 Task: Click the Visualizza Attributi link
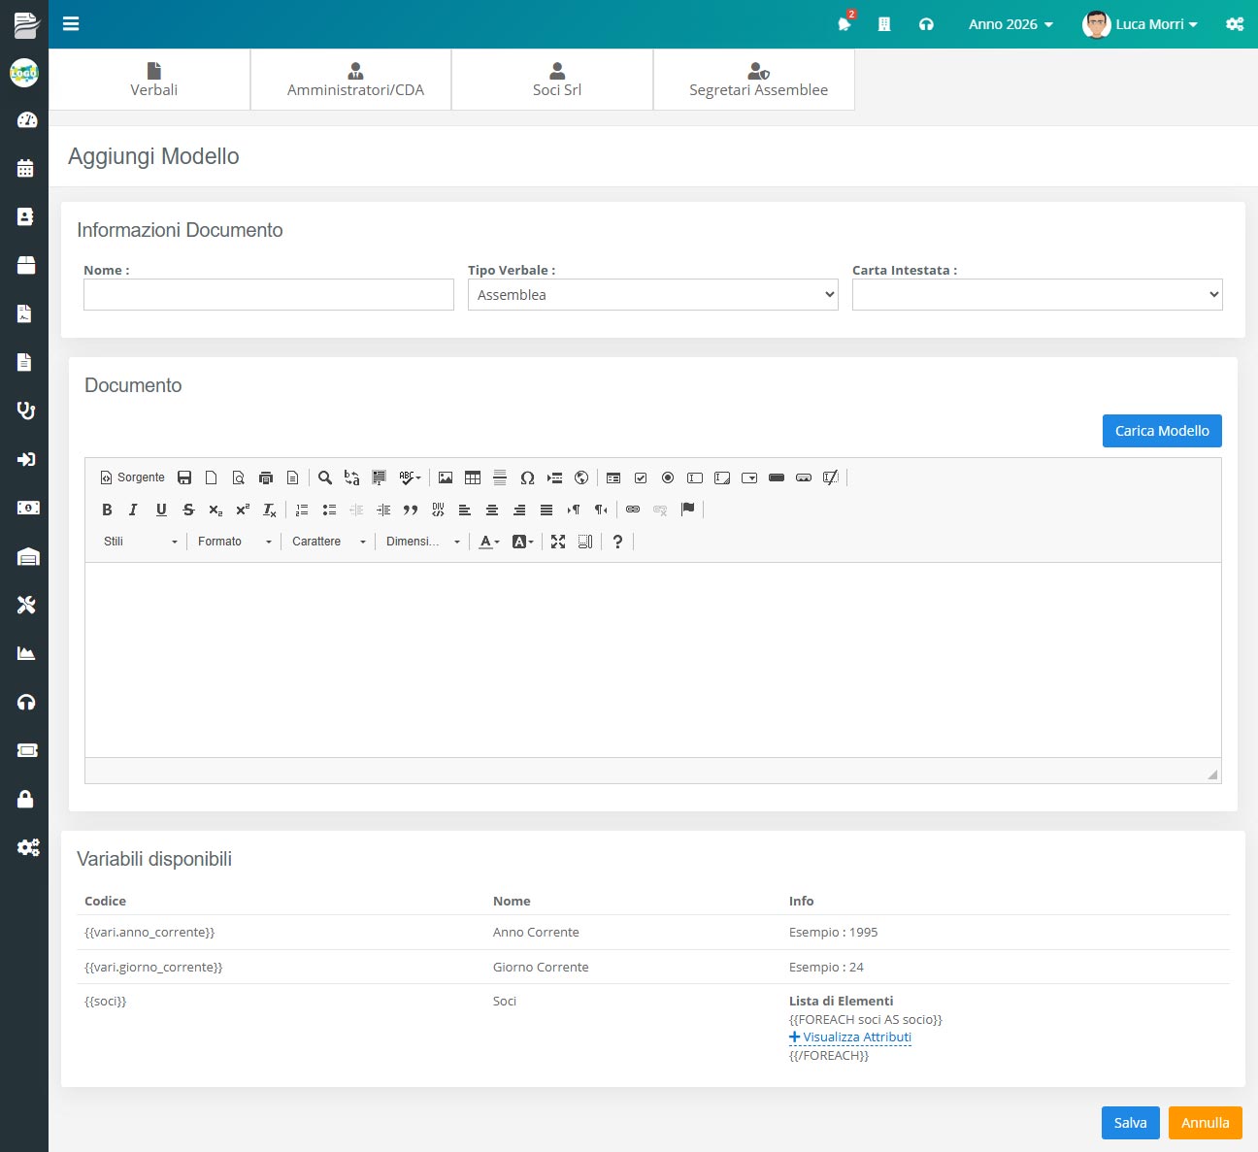point(856,1037)
